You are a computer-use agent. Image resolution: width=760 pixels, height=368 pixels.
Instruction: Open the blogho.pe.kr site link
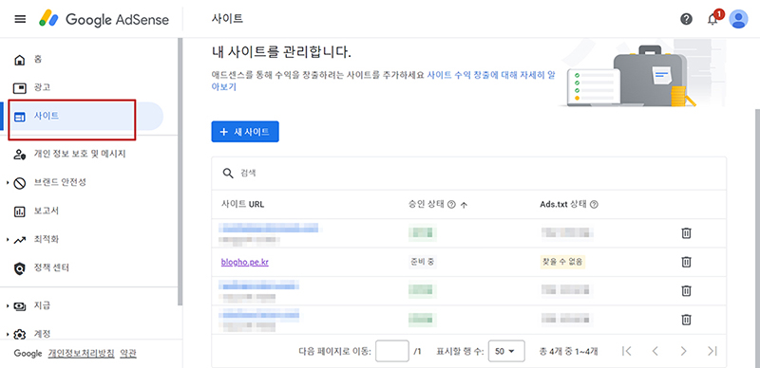245,262
